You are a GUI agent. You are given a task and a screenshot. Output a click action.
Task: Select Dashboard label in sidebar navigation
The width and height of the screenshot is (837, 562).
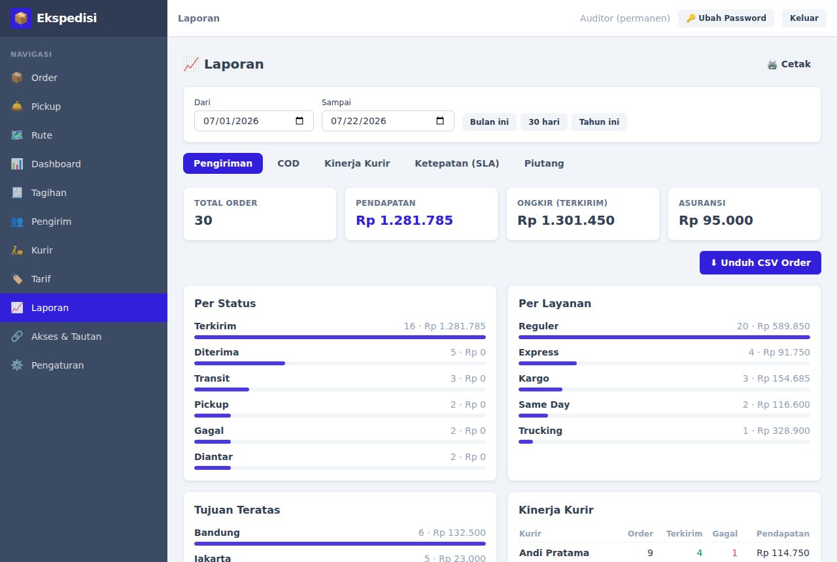tap(56, 164)
